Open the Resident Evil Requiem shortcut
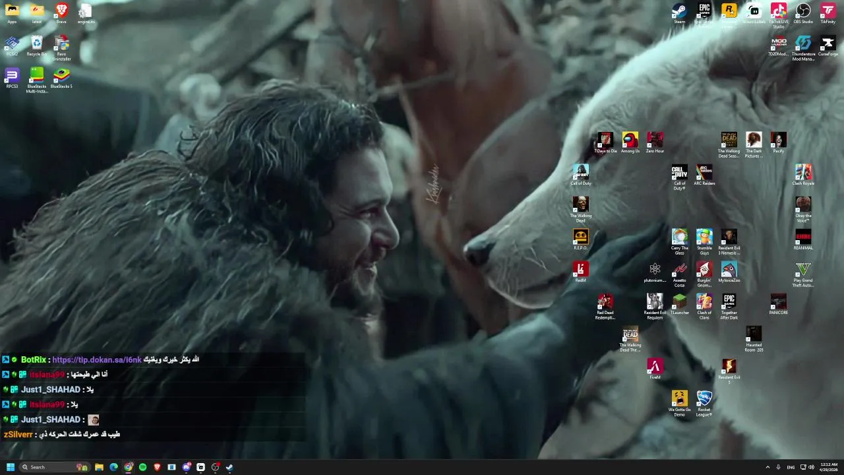The image size is (844, 475). point(655,305)
